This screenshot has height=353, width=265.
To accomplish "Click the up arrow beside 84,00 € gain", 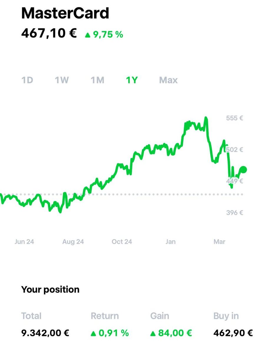I will point(153,334).
